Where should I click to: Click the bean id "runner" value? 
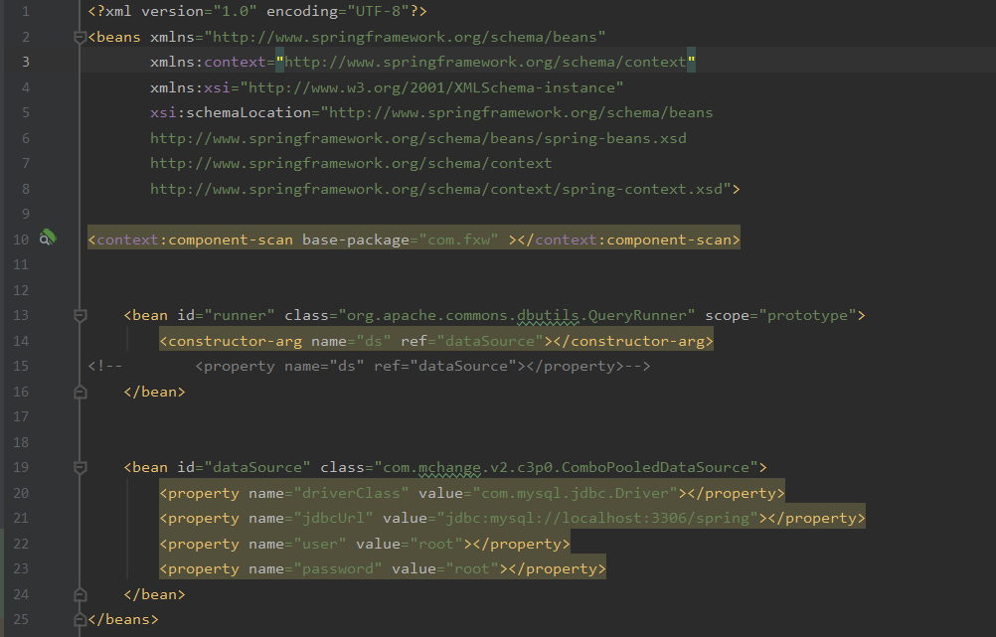click(240, 315)
